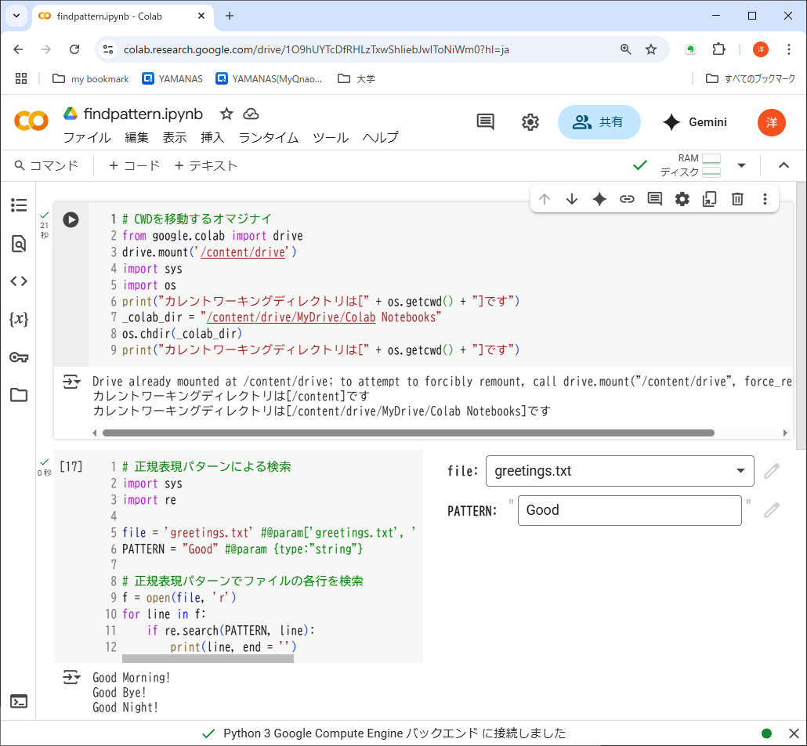The width and height of the screenshot is (807, 746).
Task: Open the ファイル menu
Action: tap(87, 137)
